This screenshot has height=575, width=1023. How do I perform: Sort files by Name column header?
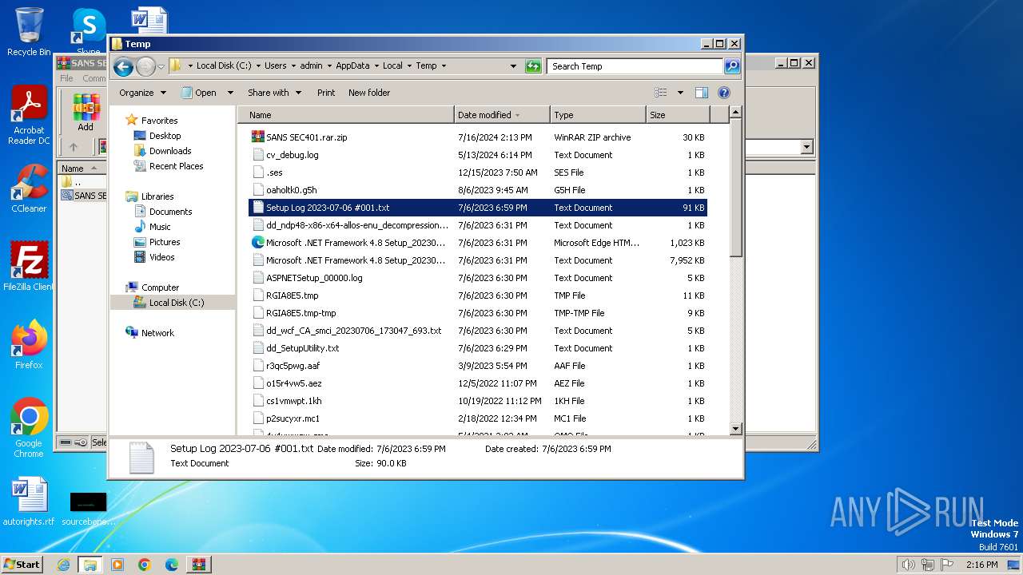point(345,115)
